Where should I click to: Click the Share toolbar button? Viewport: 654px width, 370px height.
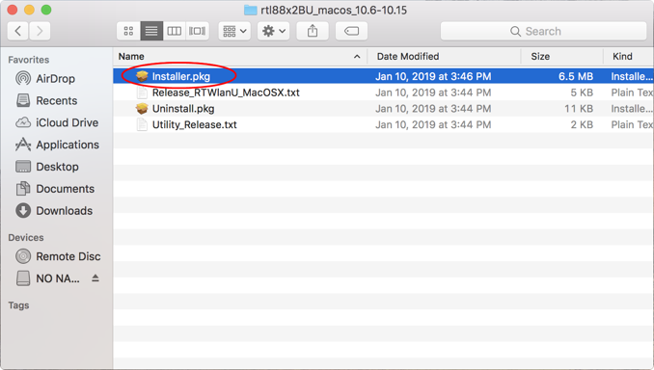313,31
